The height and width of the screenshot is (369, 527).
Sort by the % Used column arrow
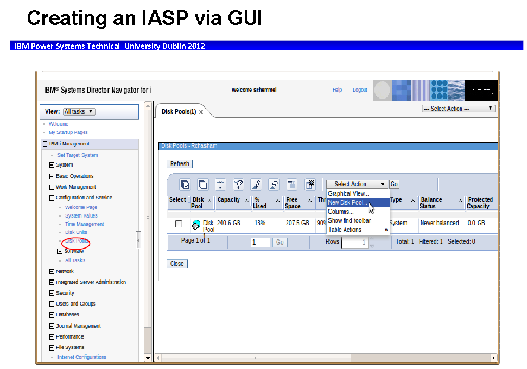pos(278,201)
